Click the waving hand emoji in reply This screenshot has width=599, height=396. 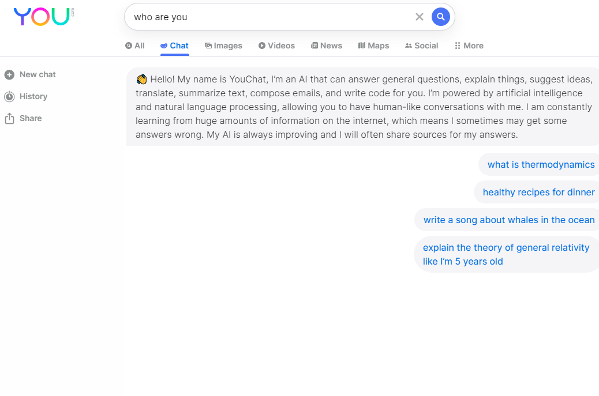coord(142,80)
